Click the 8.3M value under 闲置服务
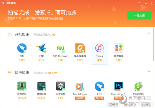 point(61,98)
